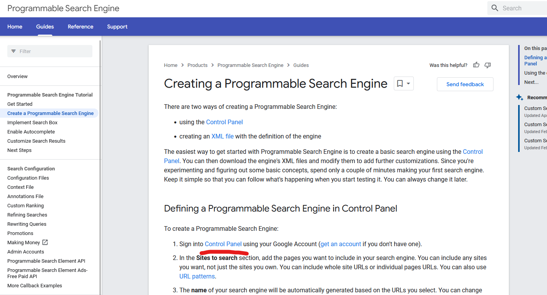The width and height of the screenshot is (547, 295).
Task: Click the sparkle Recommended icon
Action: pos(520,97)
